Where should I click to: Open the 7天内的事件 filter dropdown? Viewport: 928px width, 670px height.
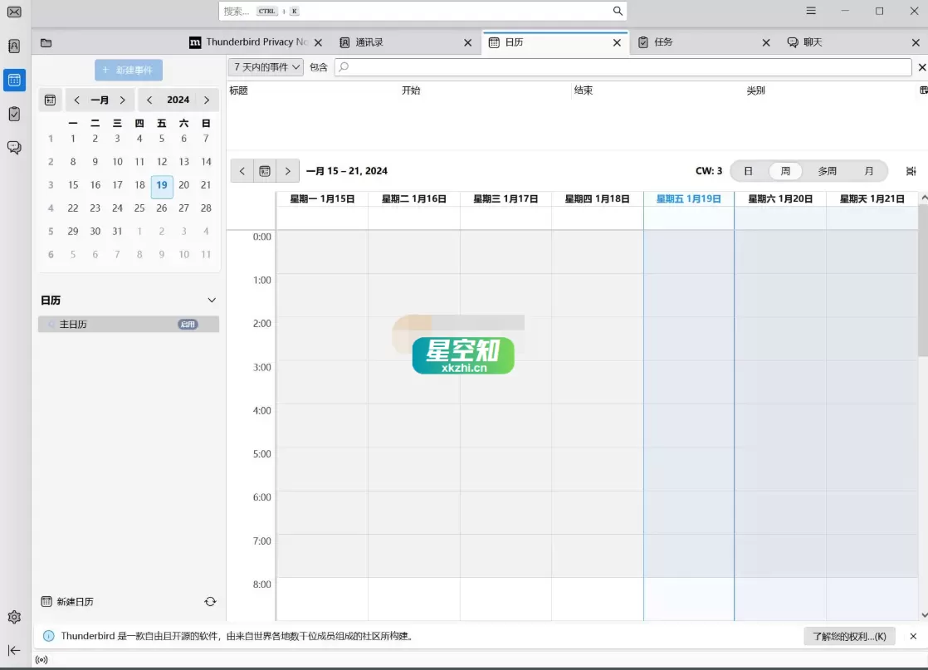264,66
